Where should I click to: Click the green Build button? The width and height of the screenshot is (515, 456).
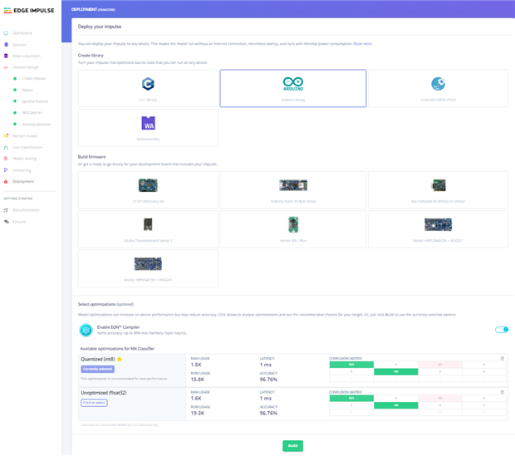pyautogui.click(x=292, y=446)
